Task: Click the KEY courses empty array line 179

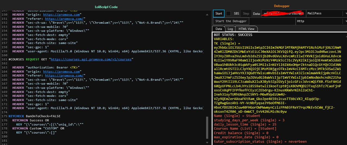Action: (36, 132)
